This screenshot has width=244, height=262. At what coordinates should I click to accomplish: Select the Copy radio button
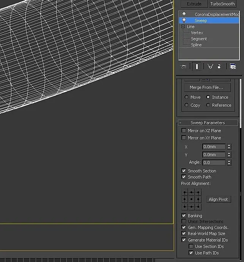pyautogui.click(x=186, y=105)
